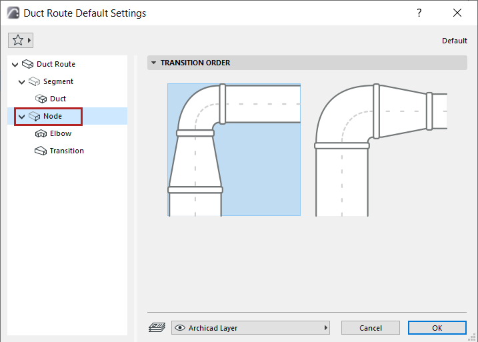This screenshot has height=342, width=478.
Task: Click the Duct item icon
Action: [x=41, y=99]
